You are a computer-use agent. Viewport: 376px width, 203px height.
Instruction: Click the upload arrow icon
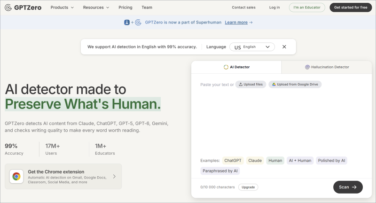point(241,85)
